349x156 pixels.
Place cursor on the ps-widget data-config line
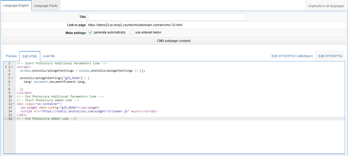coord(60,108)
